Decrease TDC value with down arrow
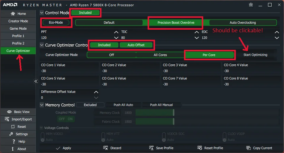This screenshot has height=153, width=284. [x=197, y=38]
